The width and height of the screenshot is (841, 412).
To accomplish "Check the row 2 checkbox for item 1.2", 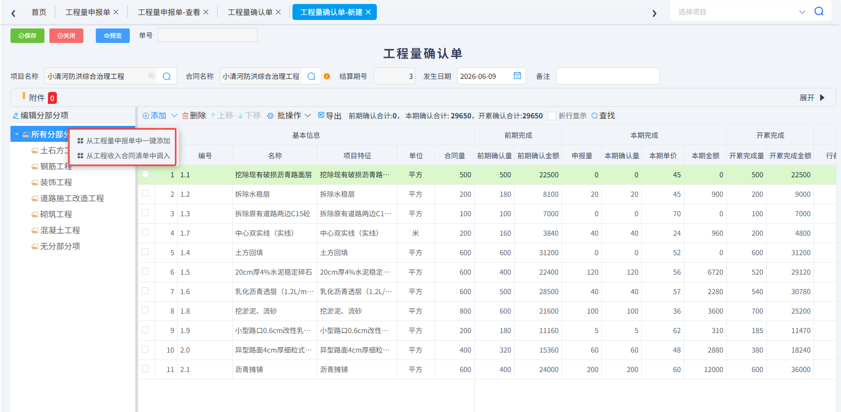I will tap(145, 193).
